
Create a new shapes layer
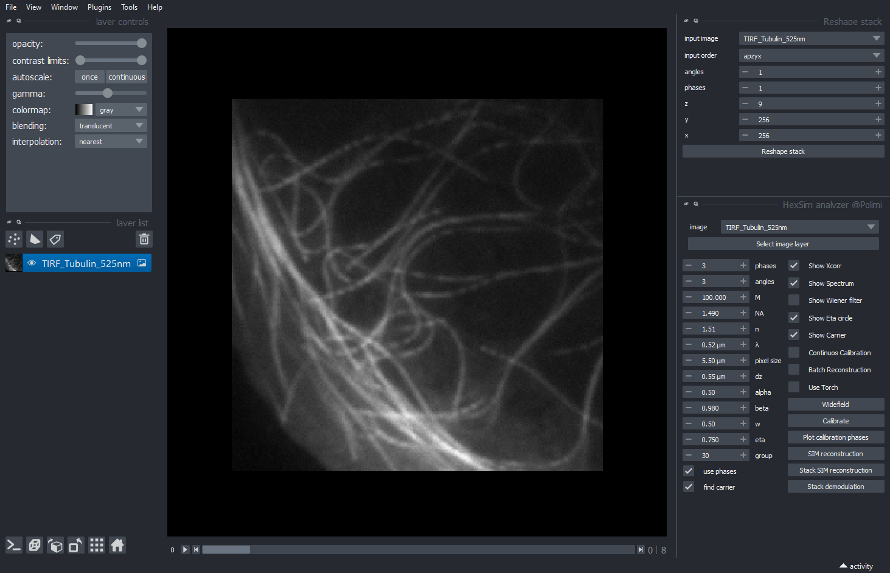point(35,239)
